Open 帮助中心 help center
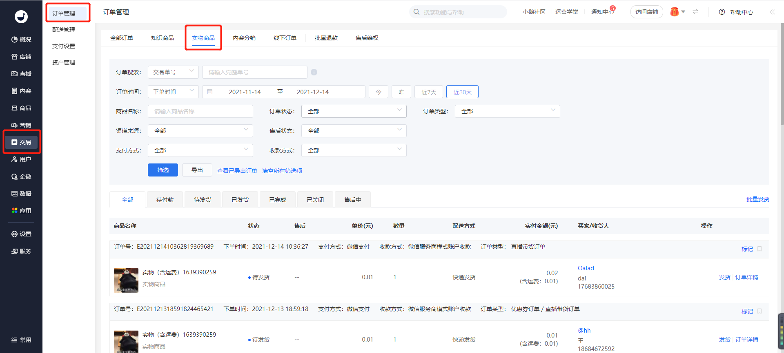The image size is (784, 353). (736, 12)
